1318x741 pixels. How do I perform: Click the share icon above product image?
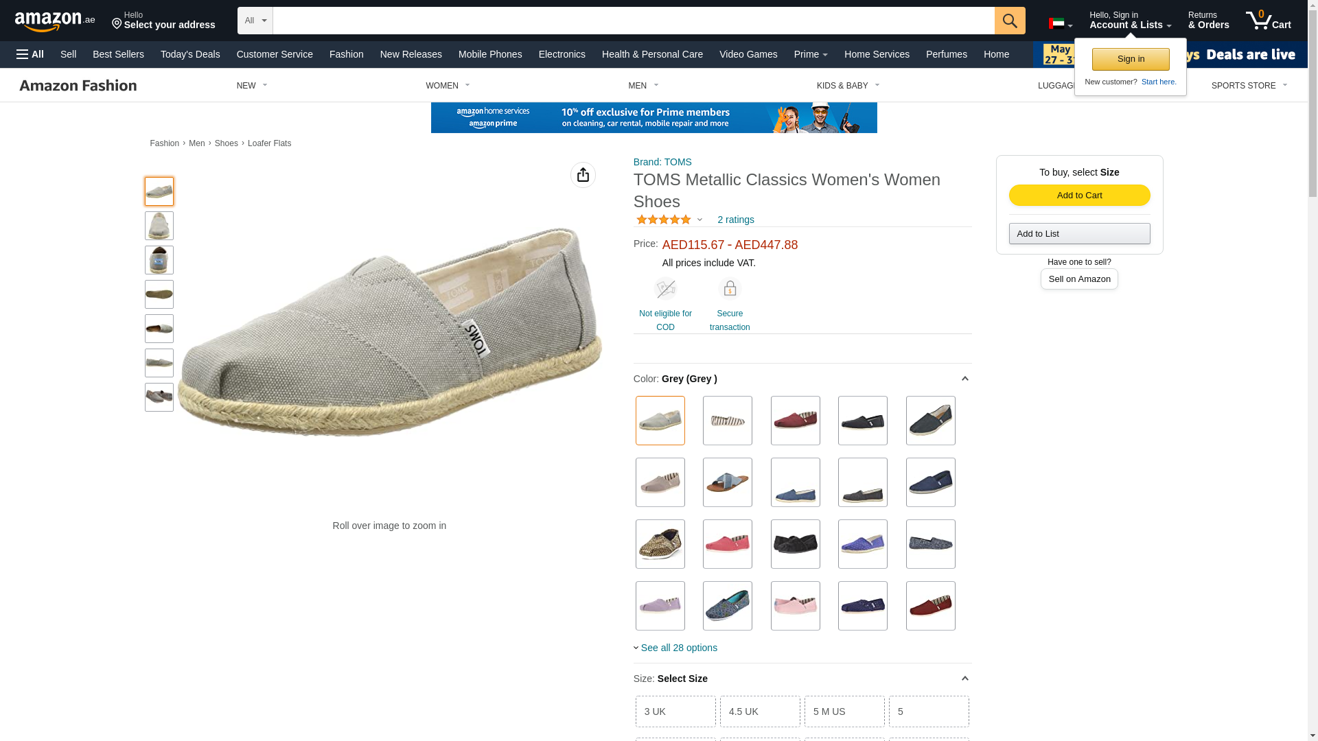[x=583, y=175]
